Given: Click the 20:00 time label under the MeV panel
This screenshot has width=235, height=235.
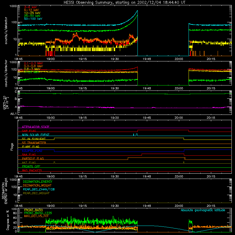Looking at the screenshot, I should [179, 88].
